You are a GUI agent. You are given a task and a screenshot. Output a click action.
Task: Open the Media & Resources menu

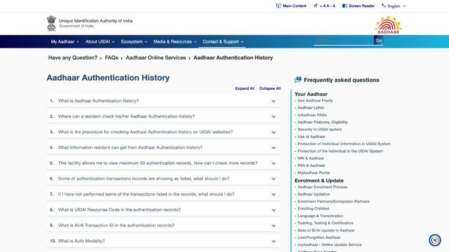pyautogui.click(x=175, y=42)
